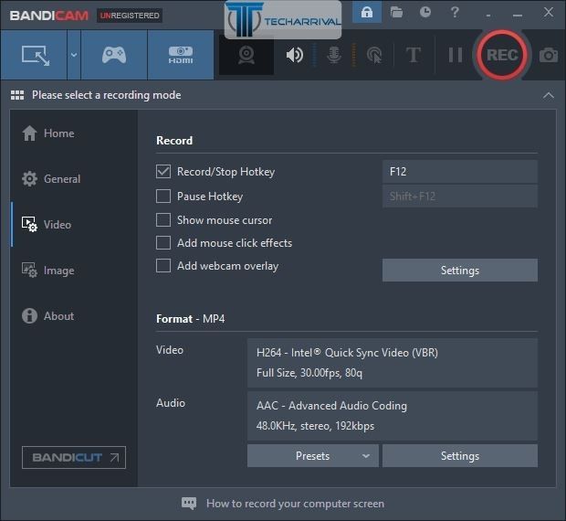Viewport: 566px width, 521px height.
Task: Select the screen recording mode icon
Action: click(34, 55)
